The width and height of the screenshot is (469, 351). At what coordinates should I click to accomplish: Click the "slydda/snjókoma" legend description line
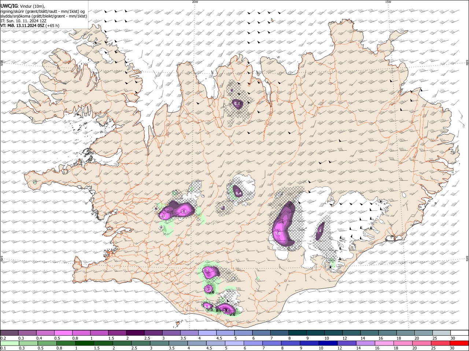tap(44, 16)
